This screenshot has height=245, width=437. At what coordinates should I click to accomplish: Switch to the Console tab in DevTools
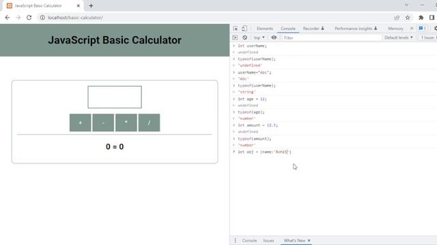click(x=288, y=29)
